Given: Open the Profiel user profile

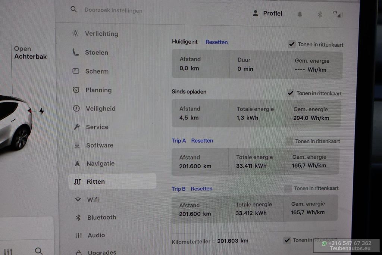Looking at the screenshot, I should point(267,13).
